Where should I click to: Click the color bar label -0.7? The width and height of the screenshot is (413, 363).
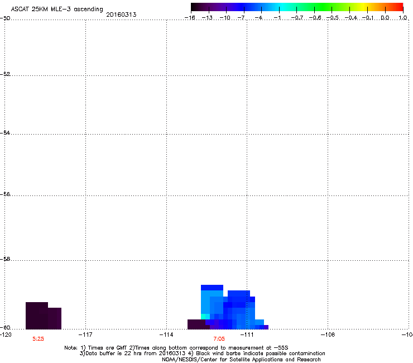(297, 18)
